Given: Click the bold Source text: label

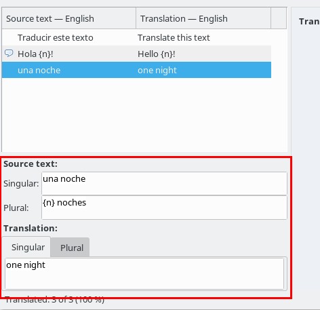Looking at the screenshot, I should tap(31, 163).
